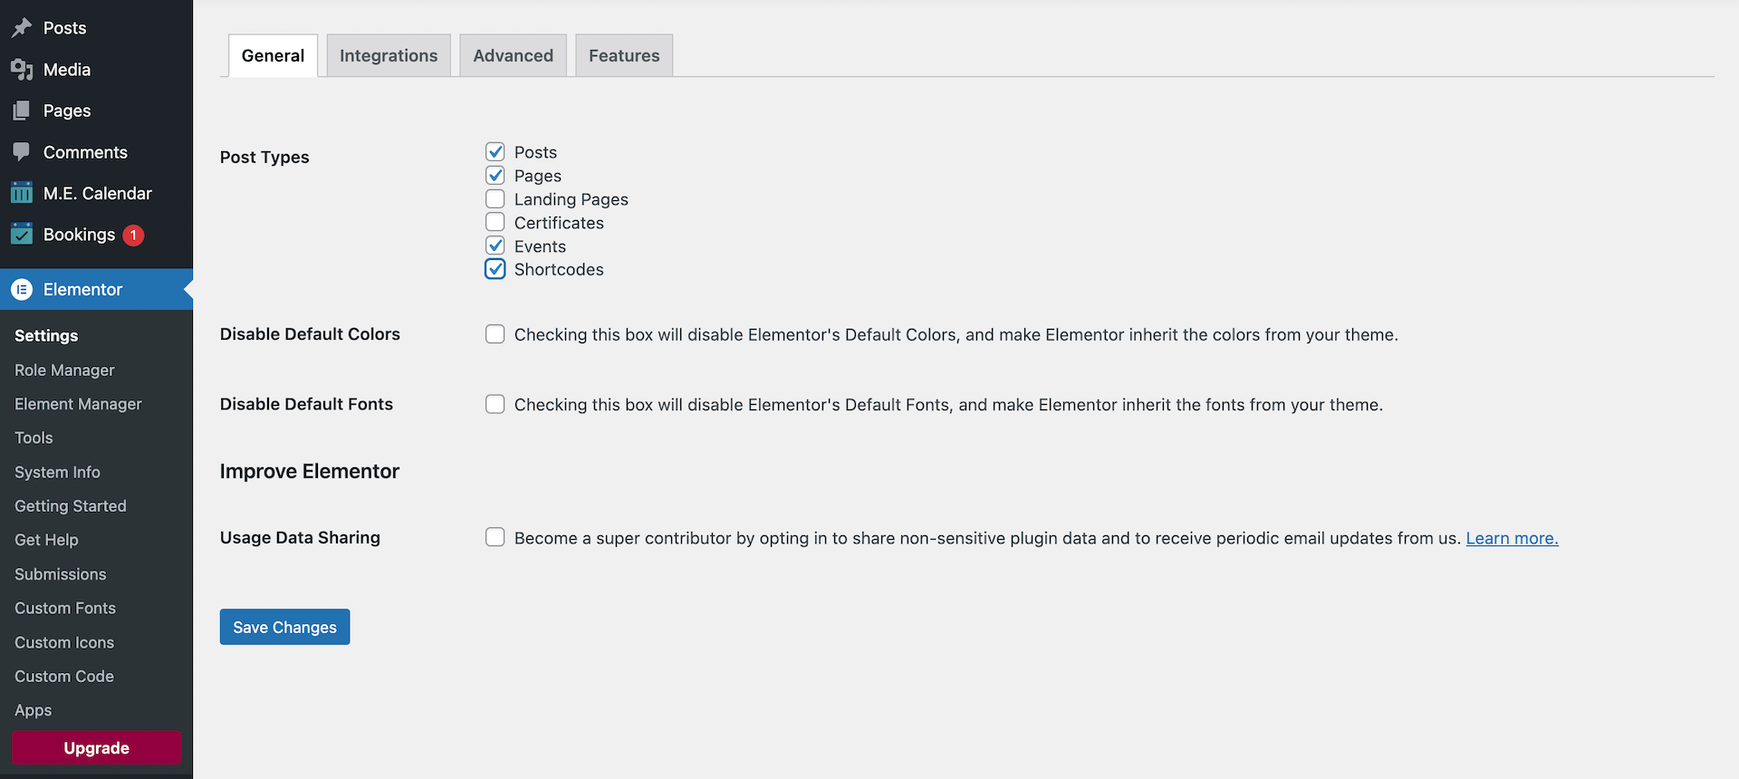Click the Pages icon in sidebar
1739x779 pixels.
(x=22, y=111)
